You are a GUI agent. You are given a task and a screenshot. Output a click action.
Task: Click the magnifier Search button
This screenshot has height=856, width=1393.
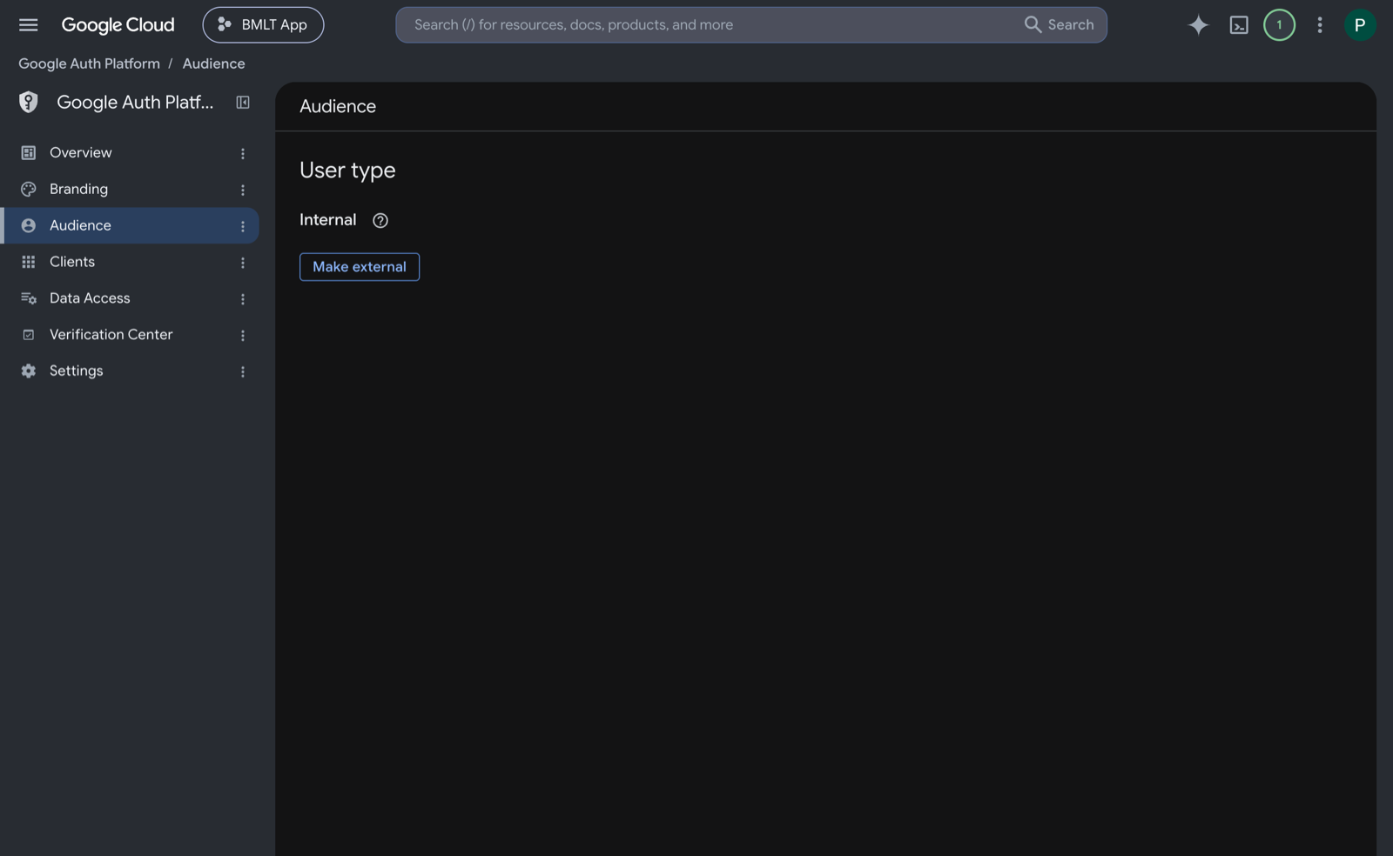coord(1059,25)
